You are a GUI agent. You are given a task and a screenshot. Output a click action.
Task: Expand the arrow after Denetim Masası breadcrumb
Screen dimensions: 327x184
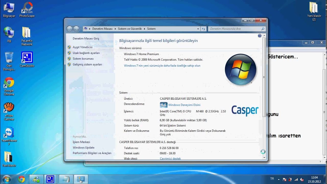coord(115,29)
